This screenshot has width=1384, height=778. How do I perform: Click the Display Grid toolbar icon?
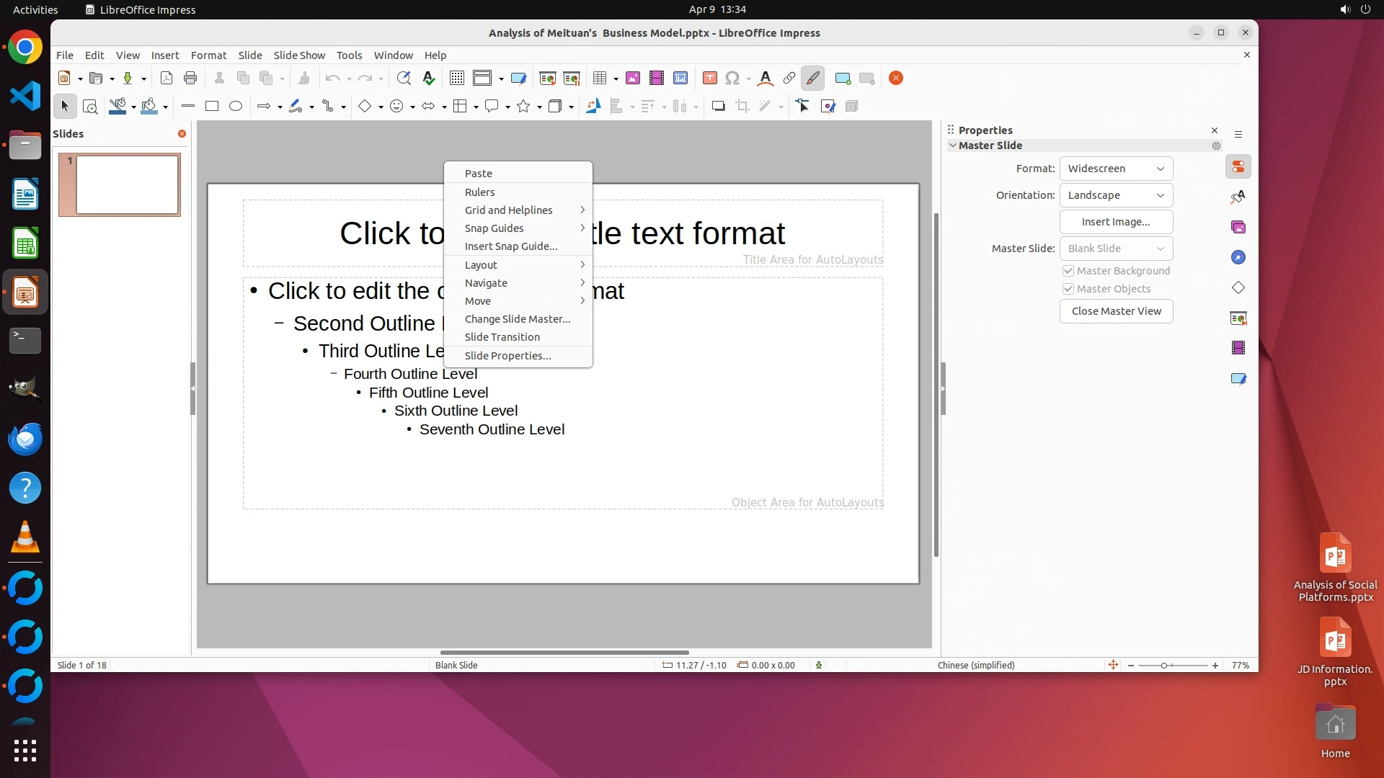pyautogui.click(x=456, y=79)
